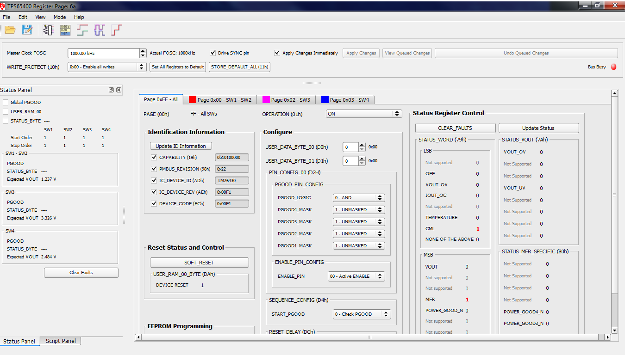Screen dimensions: 625x355
Task: Select the magenta-blue clock waveform icon
Action: [100, 30]
